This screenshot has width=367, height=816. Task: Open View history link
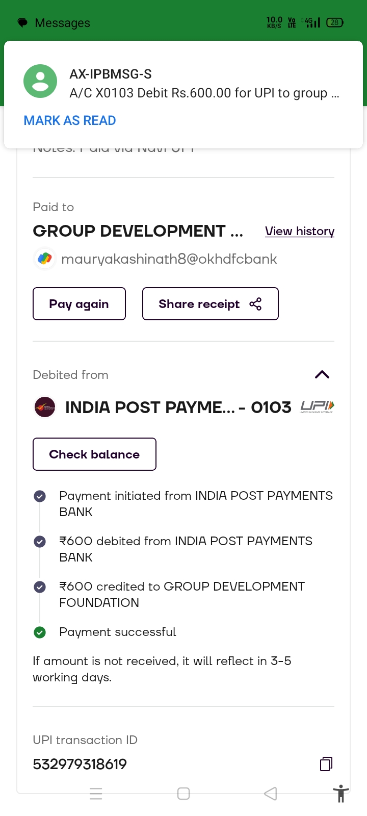pos(300,231)
